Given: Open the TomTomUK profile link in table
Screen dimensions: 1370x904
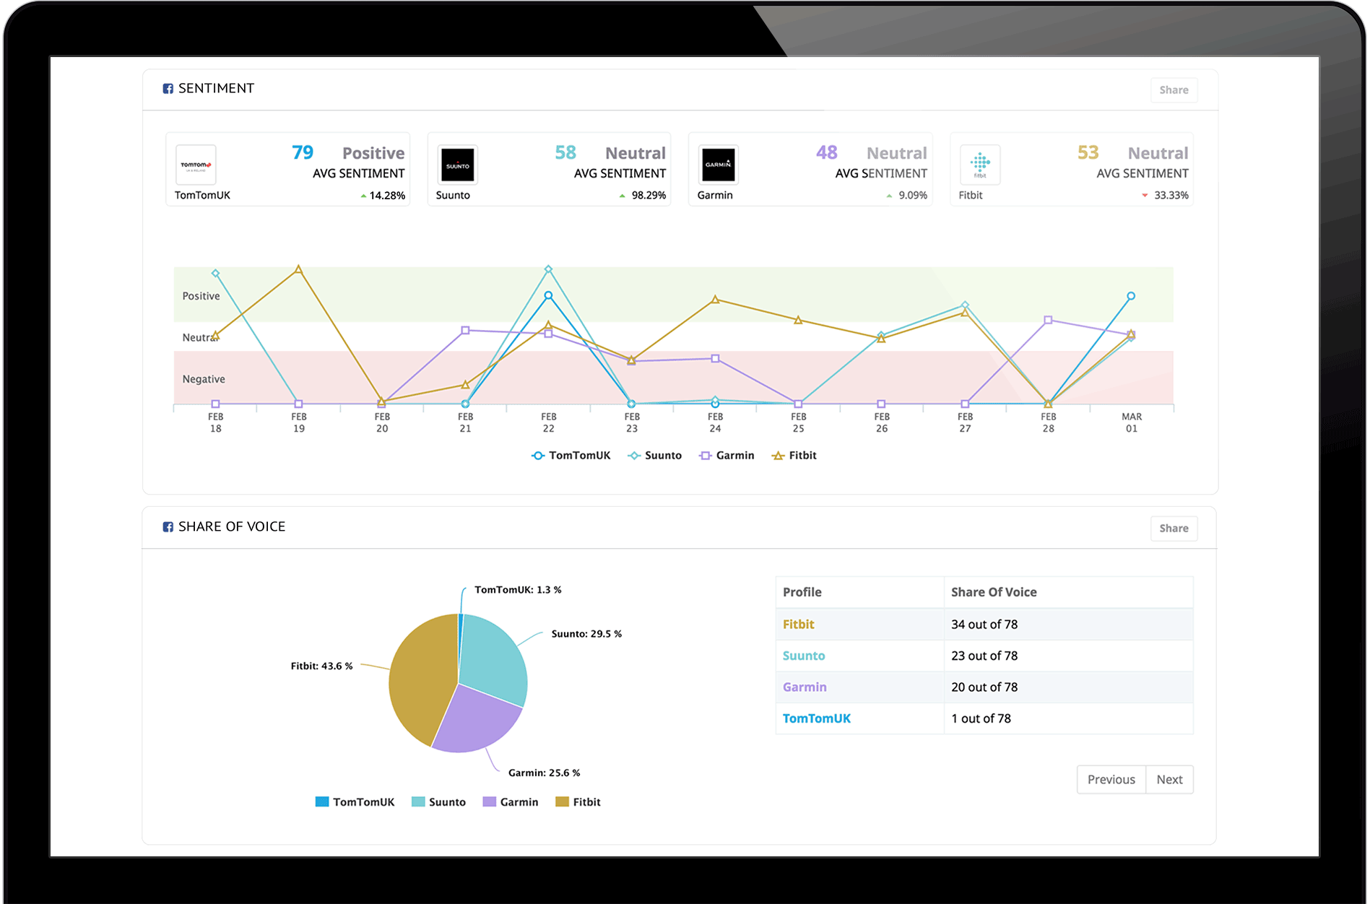Looking at the screenshot, I should click(816, 719).
